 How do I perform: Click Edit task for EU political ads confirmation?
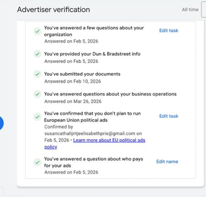[x=169, y=116]
